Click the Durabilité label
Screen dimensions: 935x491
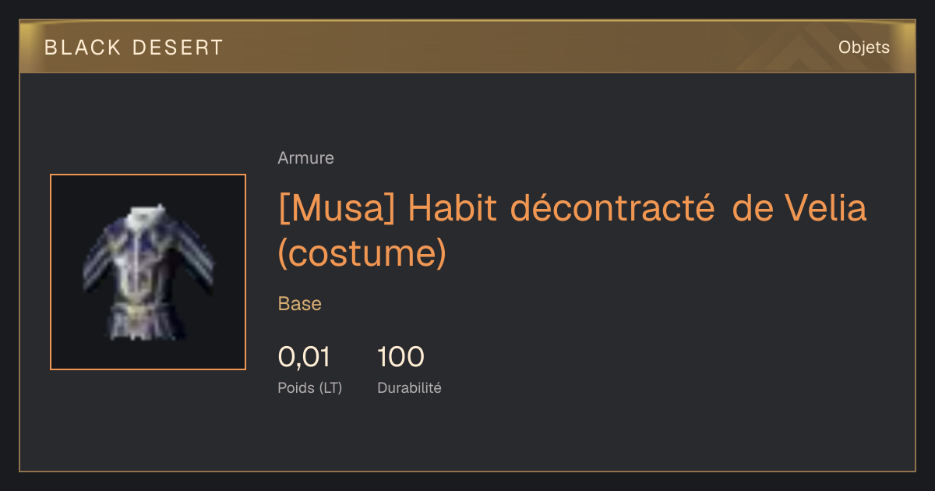coord(409,387)
